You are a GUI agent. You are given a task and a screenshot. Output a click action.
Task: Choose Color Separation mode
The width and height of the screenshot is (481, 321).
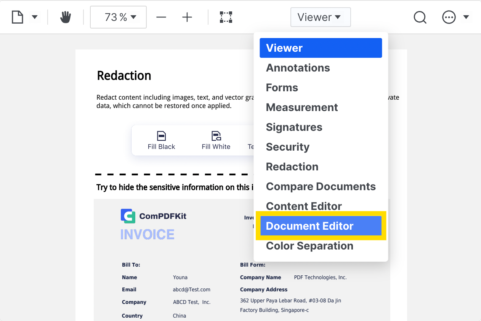click(309, 246)
